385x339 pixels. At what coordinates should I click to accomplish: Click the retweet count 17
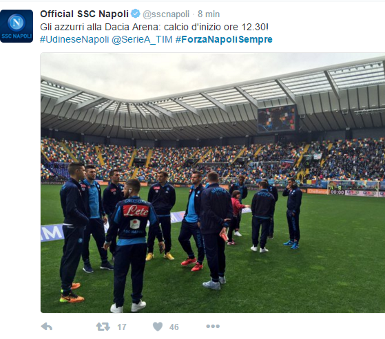122,327
